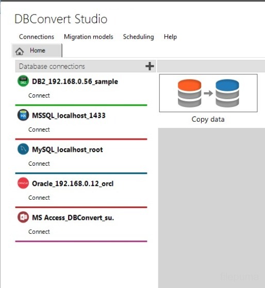Open the Migration models menu
The height and width of the screenshot is (288, 265).
[x=89, y=37]
